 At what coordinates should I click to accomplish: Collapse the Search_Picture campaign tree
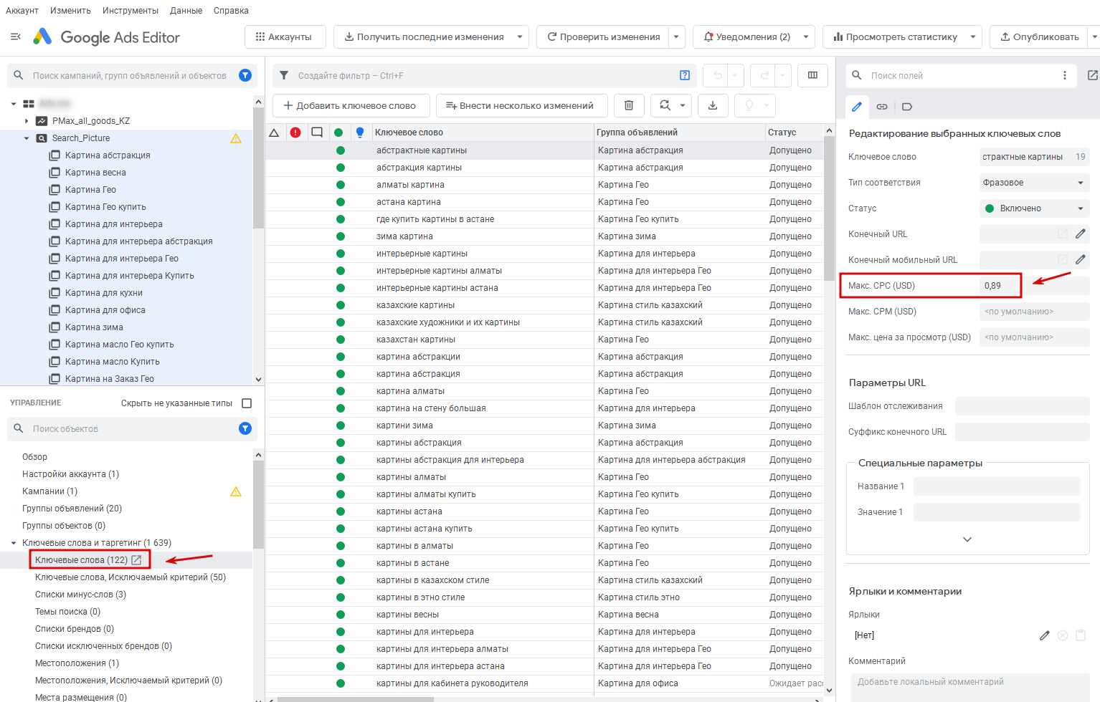[27, 138]
